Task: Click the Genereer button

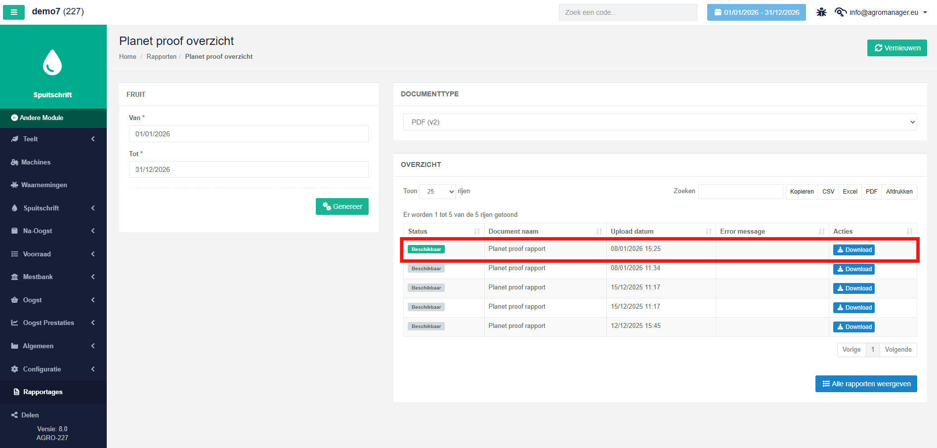Action: pos(342,206)
